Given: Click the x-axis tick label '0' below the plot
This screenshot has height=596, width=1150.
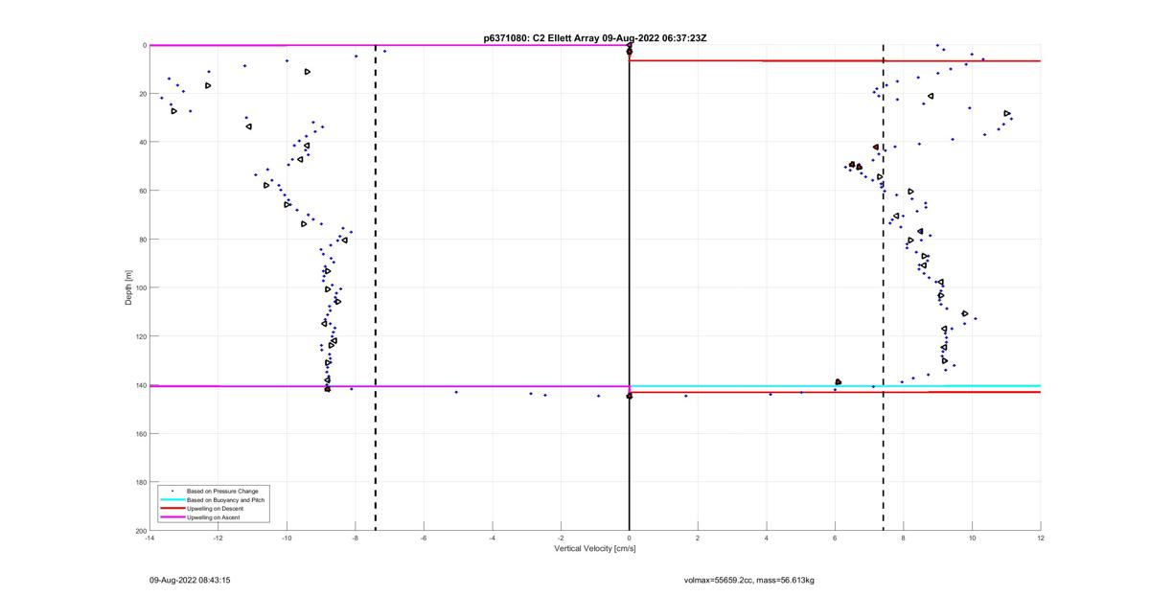Looking at the screenshot, I should coord(630,538).
